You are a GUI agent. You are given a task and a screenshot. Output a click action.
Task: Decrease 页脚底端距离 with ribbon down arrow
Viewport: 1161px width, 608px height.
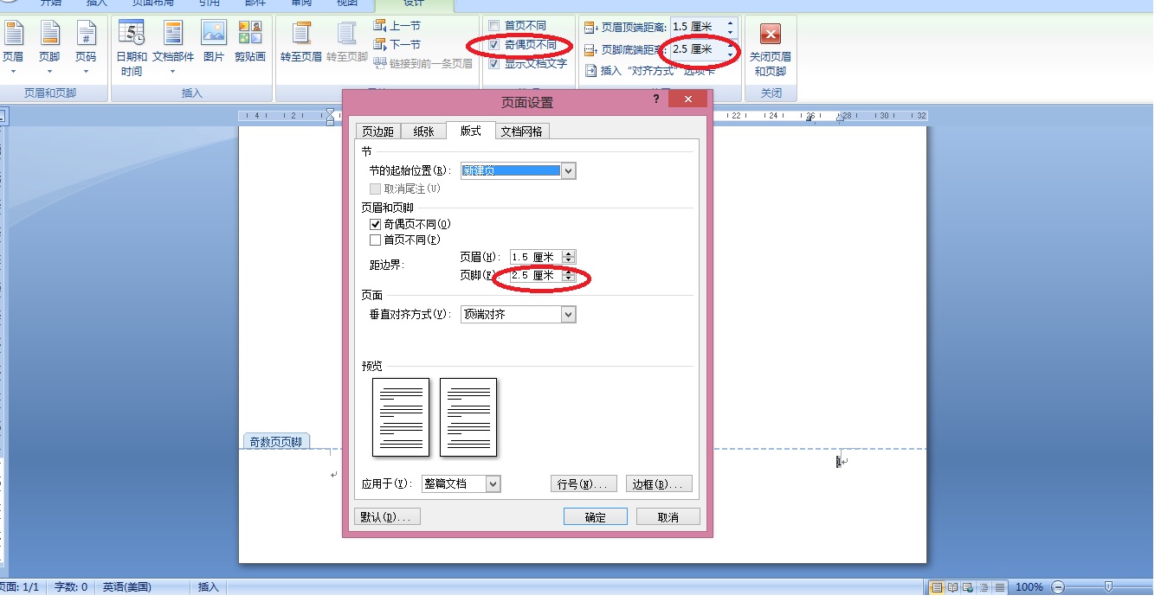pyautogui.click(x=731, y=54)
